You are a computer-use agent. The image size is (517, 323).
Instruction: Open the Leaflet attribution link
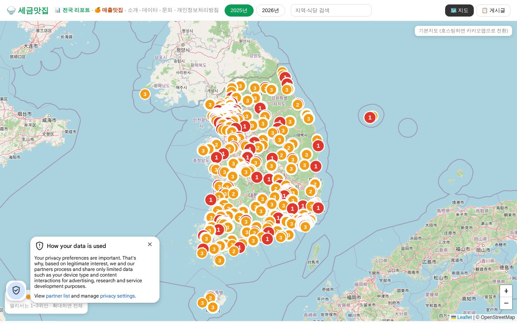pos(461,317)
